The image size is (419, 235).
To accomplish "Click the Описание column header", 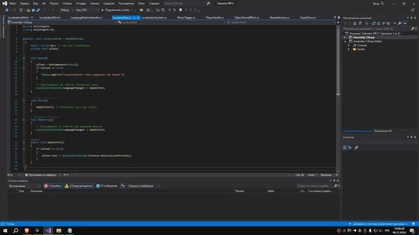I will coord(37,191).
